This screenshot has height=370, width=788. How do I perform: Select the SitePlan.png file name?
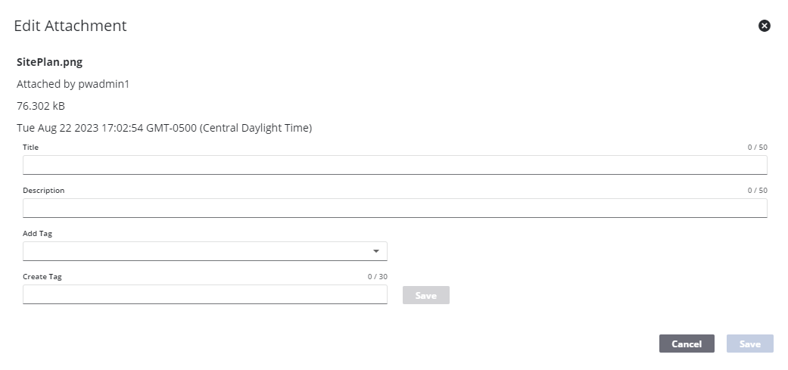49,62
